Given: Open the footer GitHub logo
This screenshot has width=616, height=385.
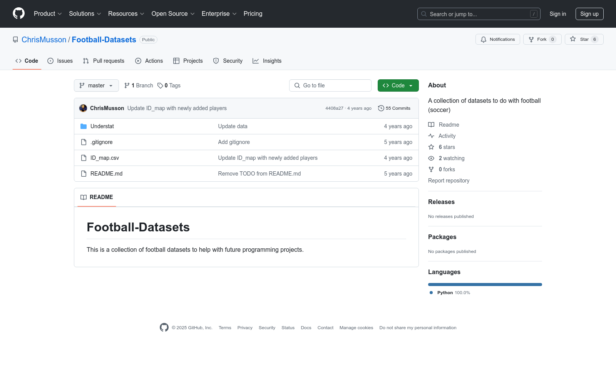Looking at the screenshot, I should point(164,328).
